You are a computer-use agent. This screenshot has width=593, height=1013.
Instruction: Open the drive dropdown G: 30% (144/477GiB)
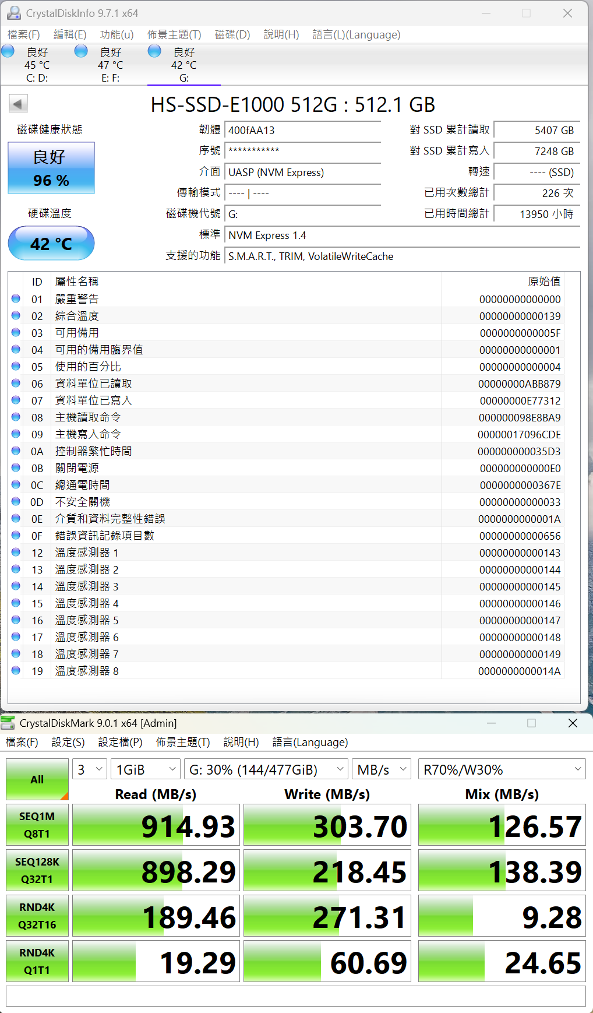(x=266, y=769)
